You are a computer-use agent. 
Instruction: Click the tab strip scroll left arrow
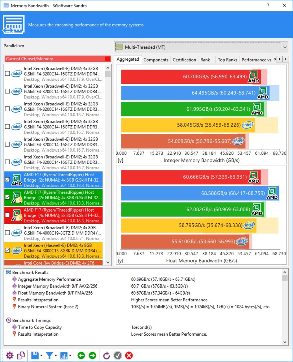pos(279,59)
